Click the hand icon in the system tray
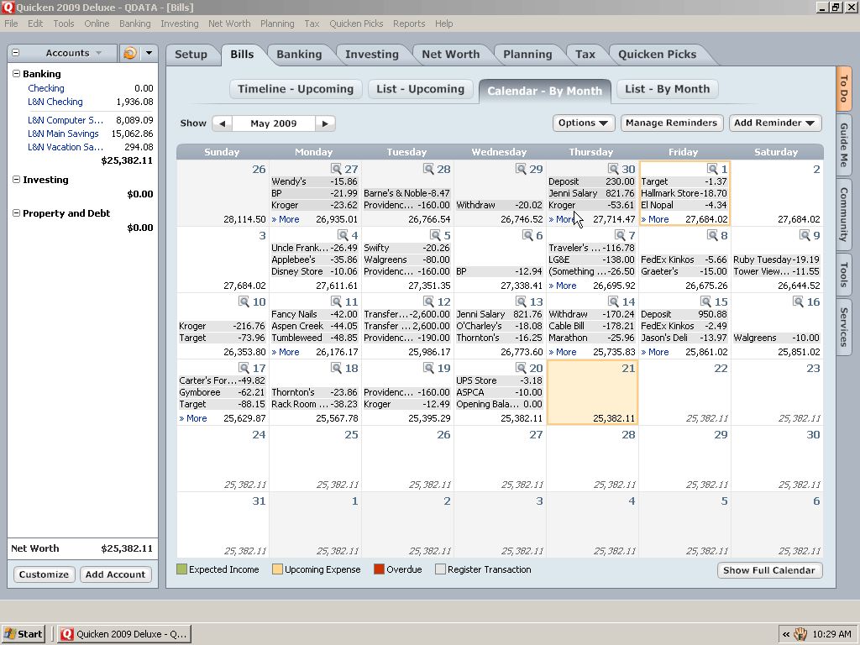The height and width of the screenshot is (645, 860). point(800,634)
